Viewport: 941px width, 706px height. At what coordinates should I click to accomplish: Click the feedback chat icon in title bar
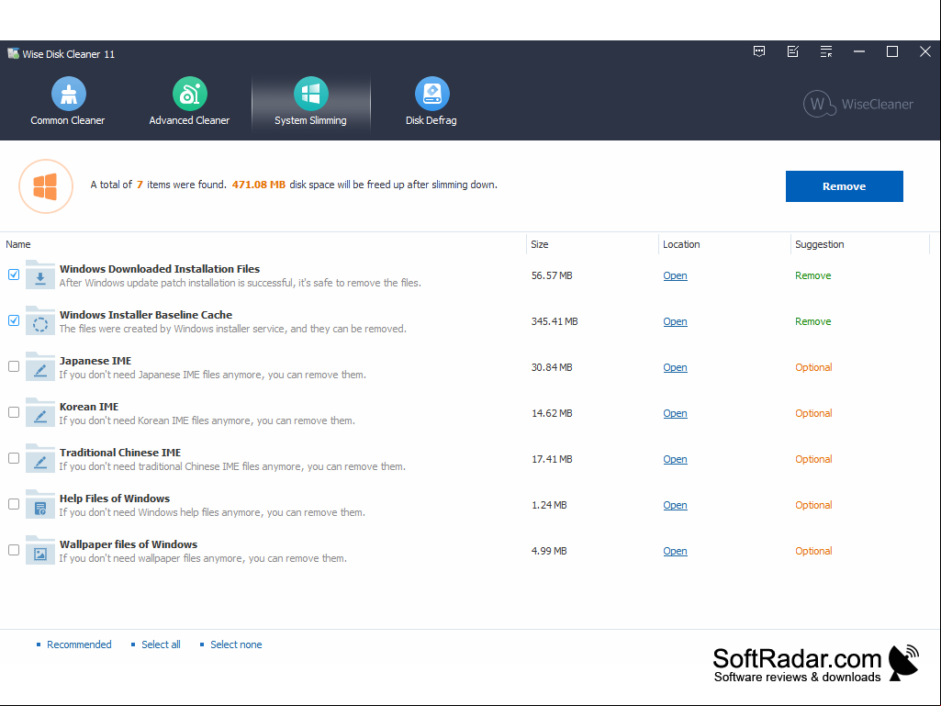click(759, 51)
